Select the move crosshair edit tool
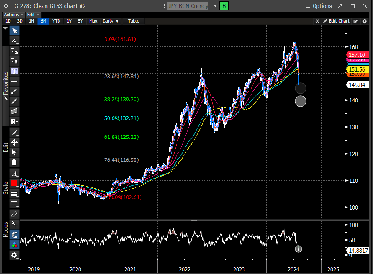The height and width of the screenshot is (274, 373). point(14,143)
